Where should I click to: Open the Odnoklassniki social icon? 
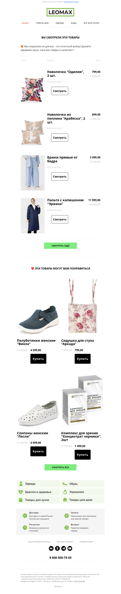57,548
